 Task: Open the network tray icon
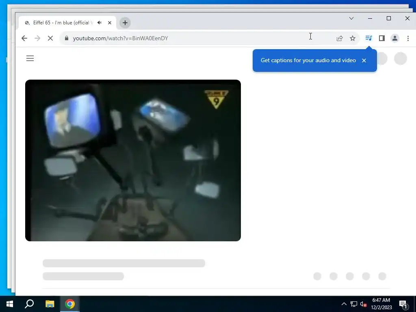(354, 304)
